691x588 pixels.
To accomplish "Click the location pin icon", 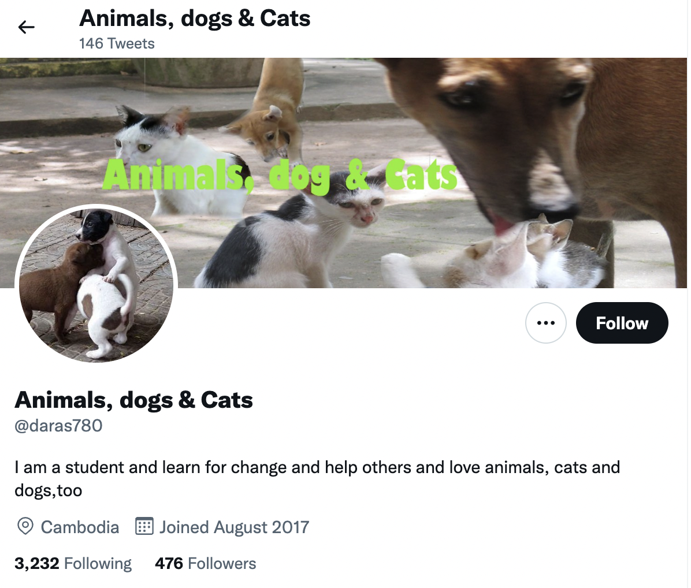I will click(25, 526).
